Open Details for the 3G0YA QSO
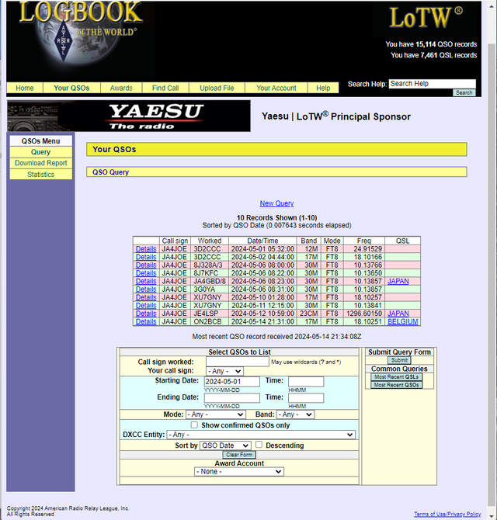The height and width of the screenshot is (520, 497). tap(146, 289)
